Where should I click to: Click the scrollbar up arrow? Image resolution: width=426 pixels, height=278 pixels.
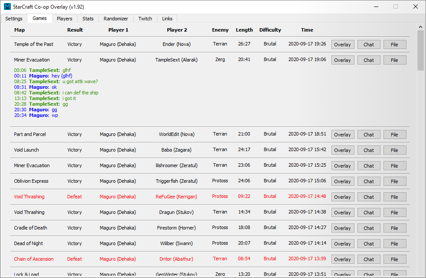(420, 27)
